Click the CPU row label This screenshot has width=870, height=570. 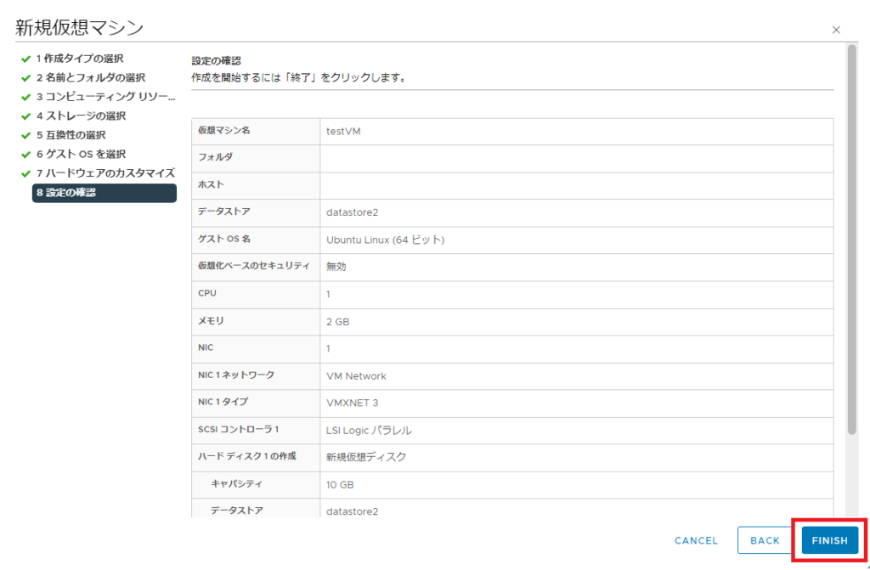pyautogui.click(x=207, y=293)
